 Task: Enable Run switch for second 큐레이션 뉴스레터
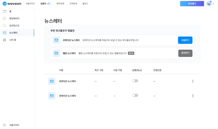(135, 95)
